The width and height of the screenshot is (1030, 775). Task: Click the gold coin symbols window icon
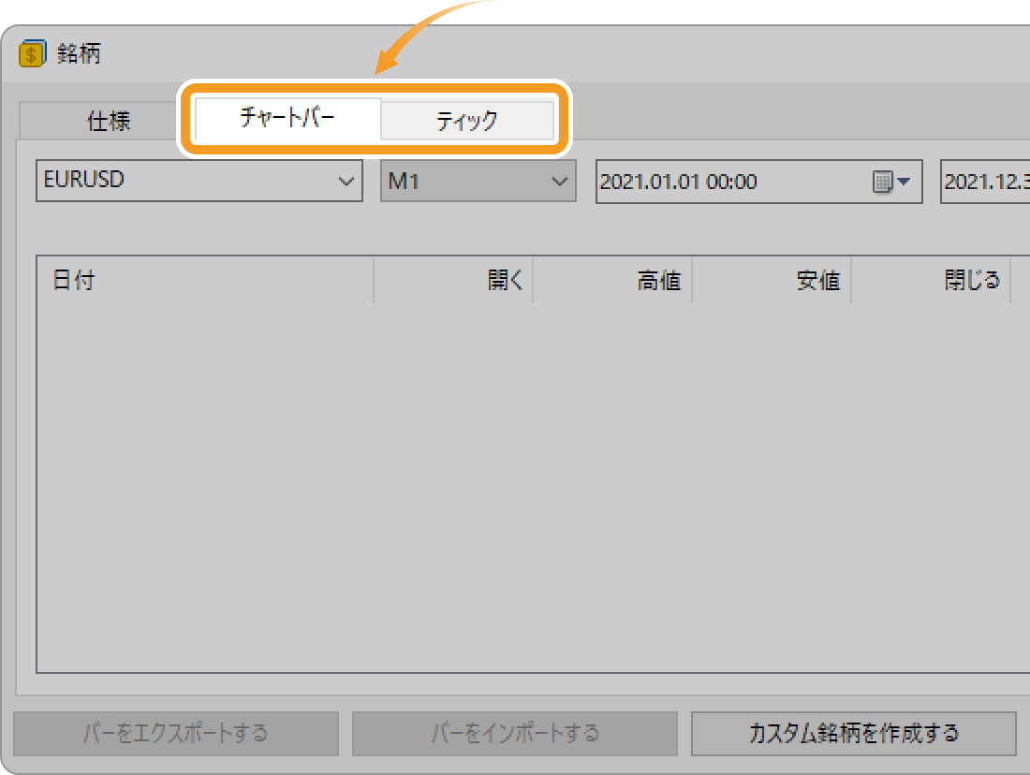pos(32,53)
